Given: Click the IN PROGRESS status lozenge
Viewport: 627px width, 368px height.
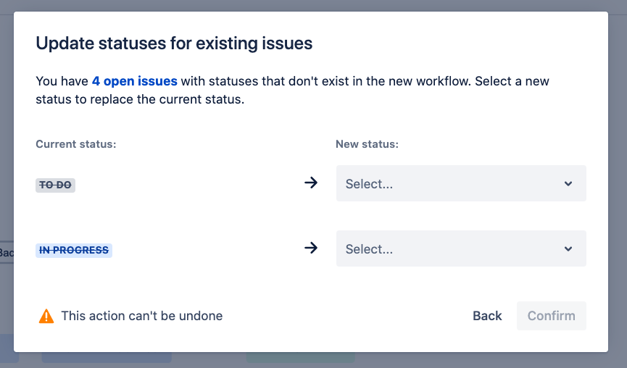Looking at the screenshot, I should point(74,250).
